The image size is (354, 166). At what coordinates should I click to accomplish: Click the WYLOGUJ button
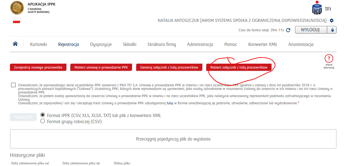[311, 30]
